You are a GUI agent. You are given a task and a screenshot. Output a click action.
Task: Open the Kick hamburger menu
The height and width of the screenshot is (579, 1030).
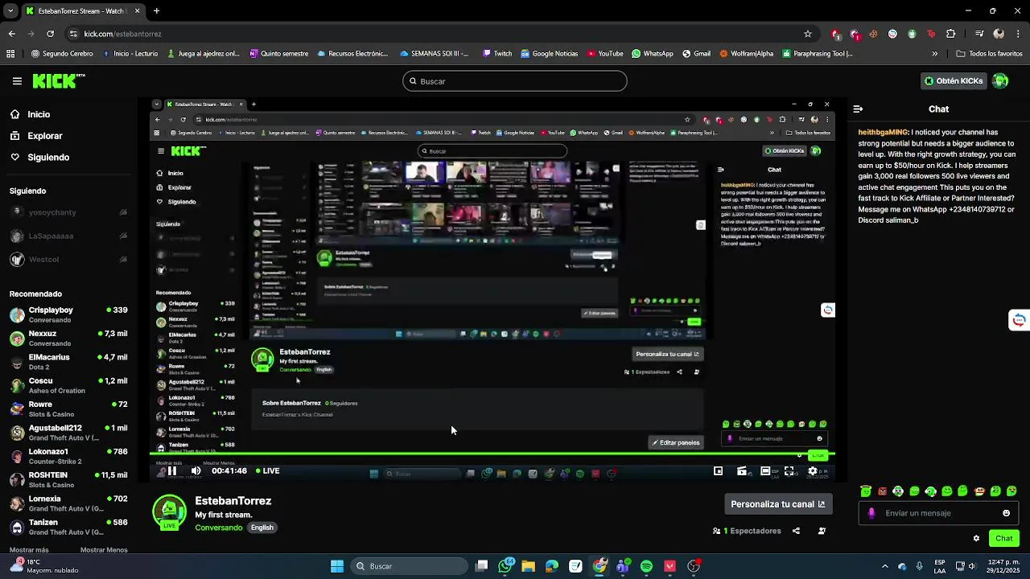[x=17, y=81]
